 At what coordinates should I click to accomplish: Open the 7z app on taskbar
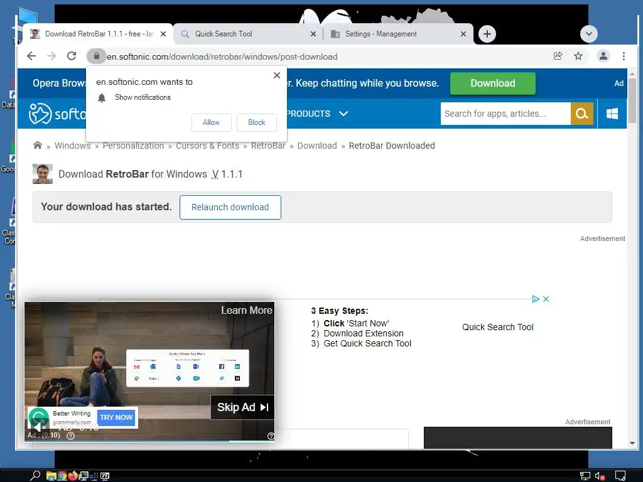point(105,476)
